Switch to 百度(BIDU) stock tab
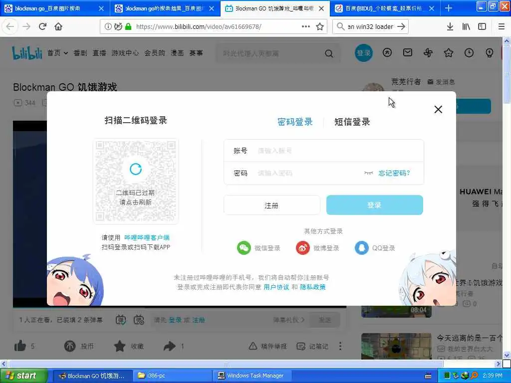Viewport: 511px width, 383px height. click(385, 8)
